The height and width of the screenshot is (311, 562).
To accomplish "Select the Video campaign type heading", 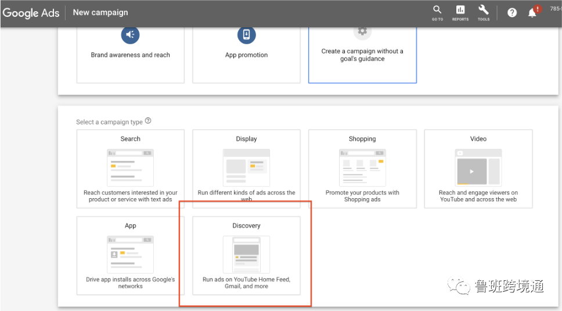I will tap(478, 139).
